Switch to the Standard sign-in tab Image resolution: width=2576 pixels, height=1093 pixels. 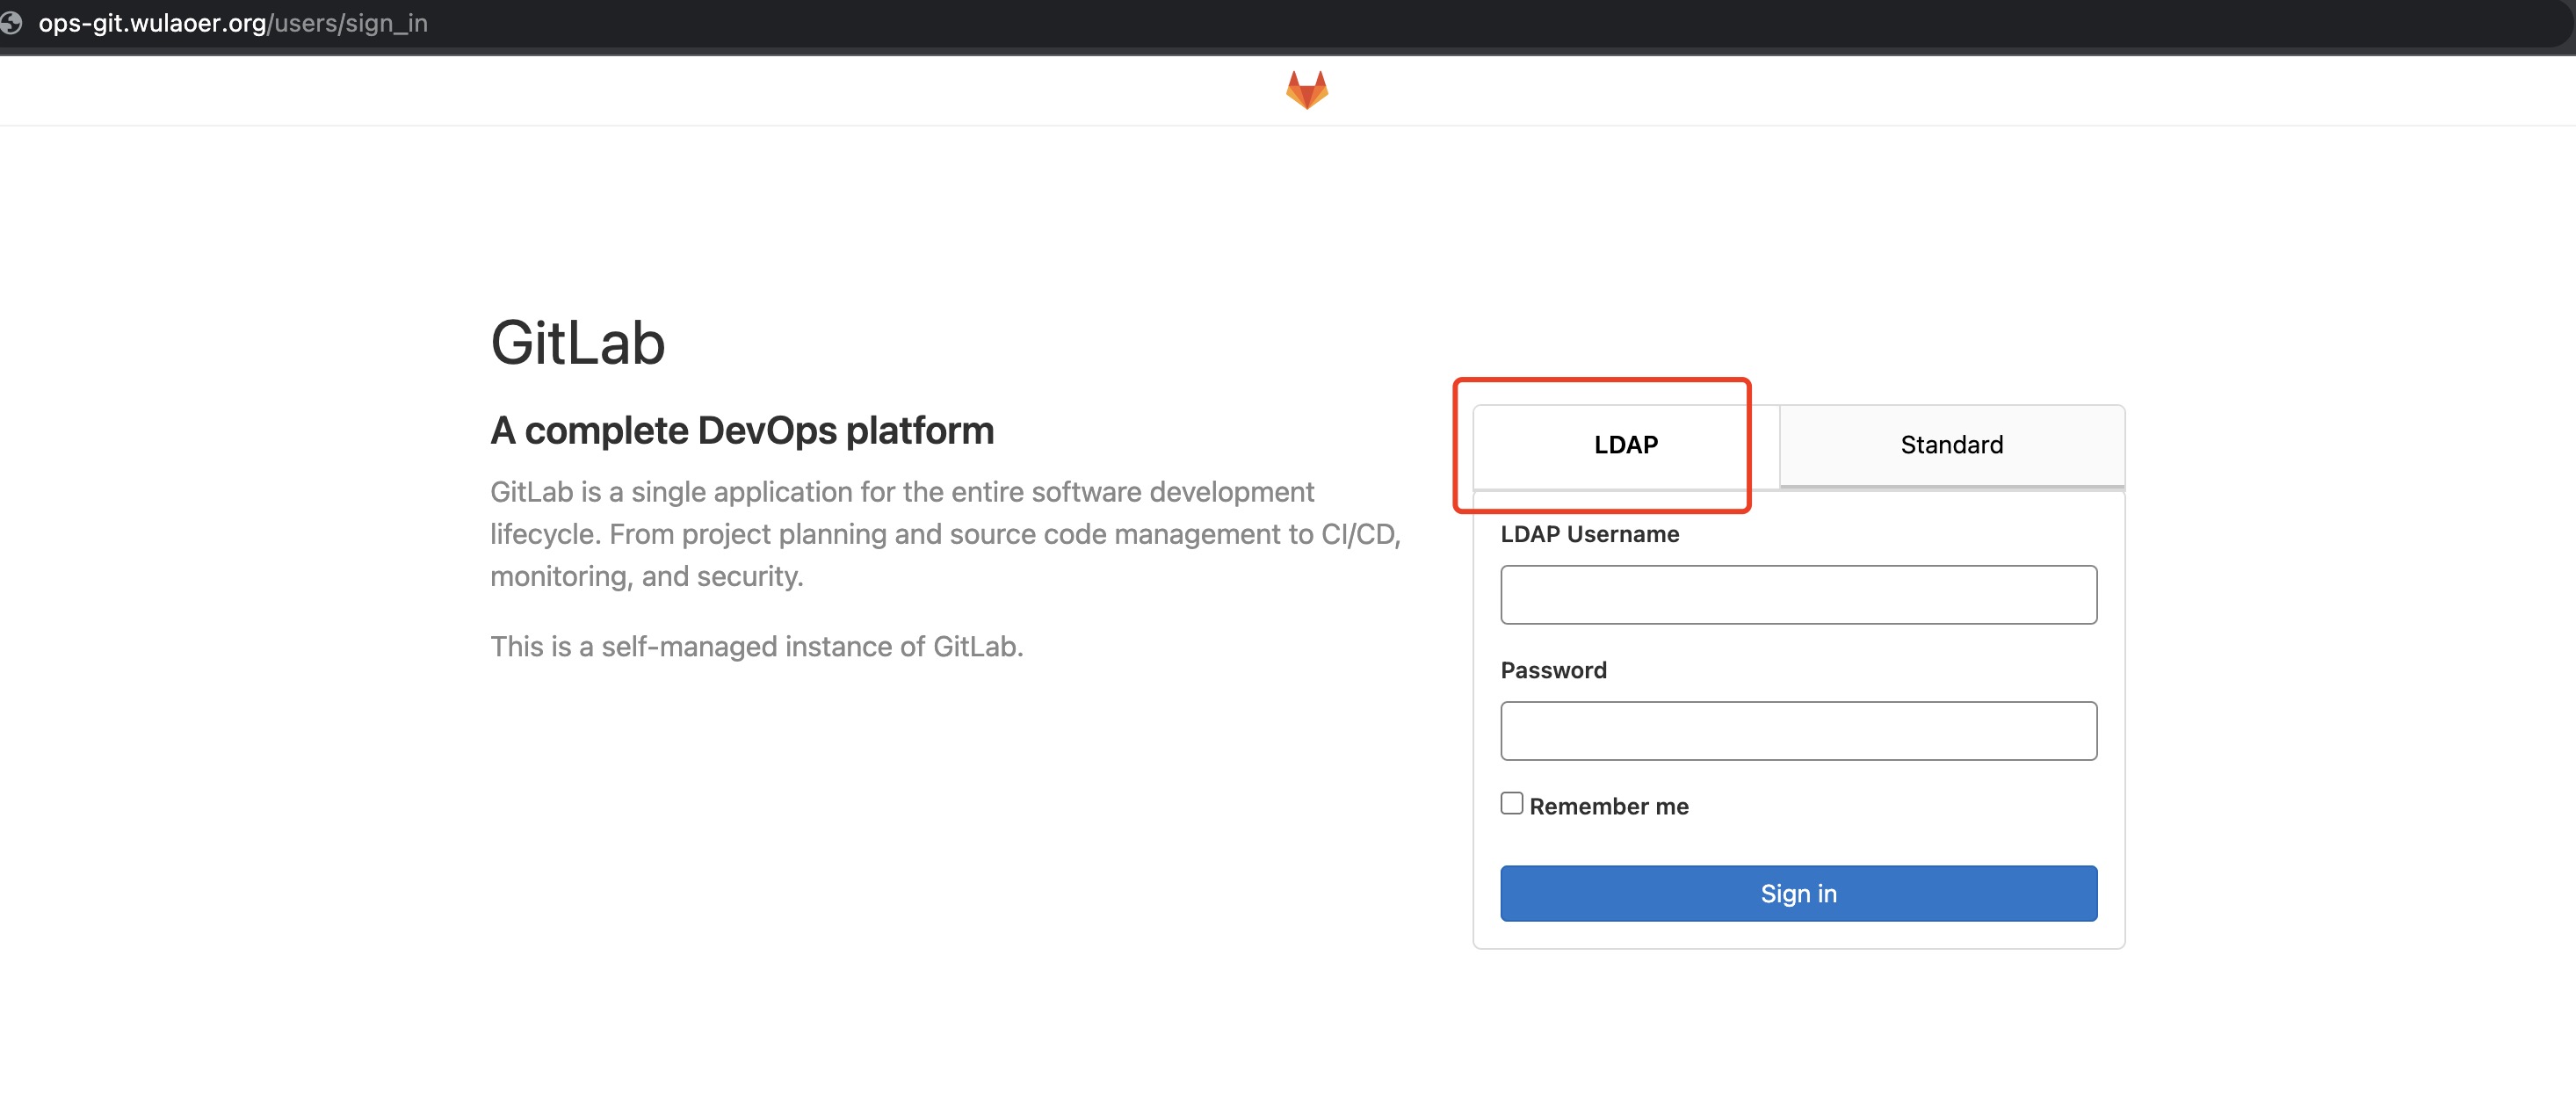(x=1951, y=445)
